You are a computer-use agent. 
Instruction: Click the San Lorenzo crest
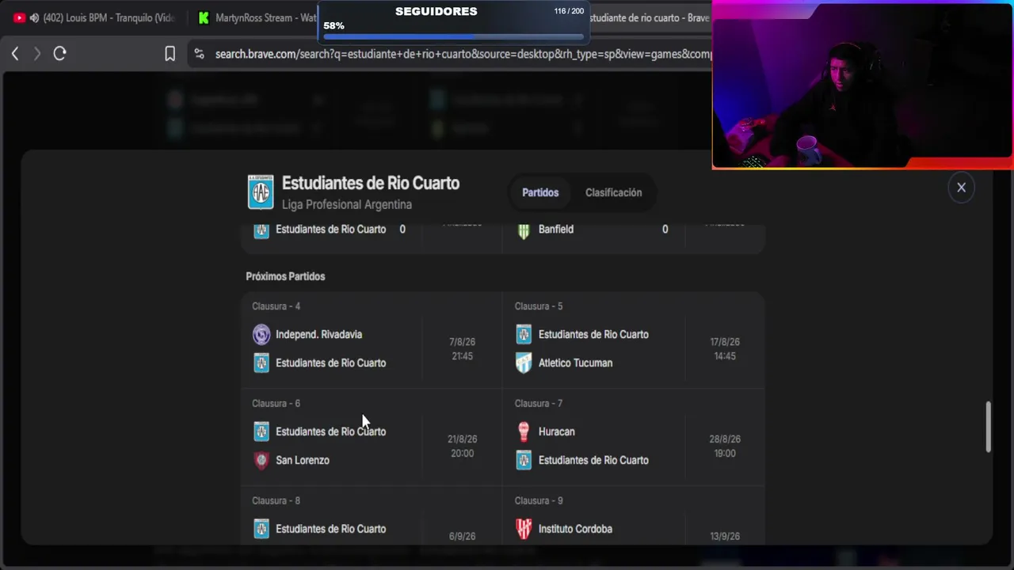click(x=261, y=460)
